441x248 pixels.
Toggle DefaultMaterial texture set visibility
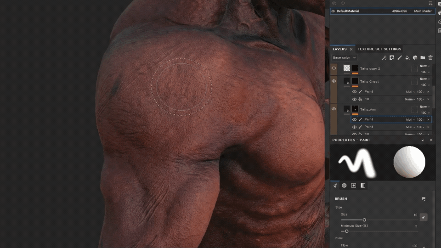click(x=333, y=11)
